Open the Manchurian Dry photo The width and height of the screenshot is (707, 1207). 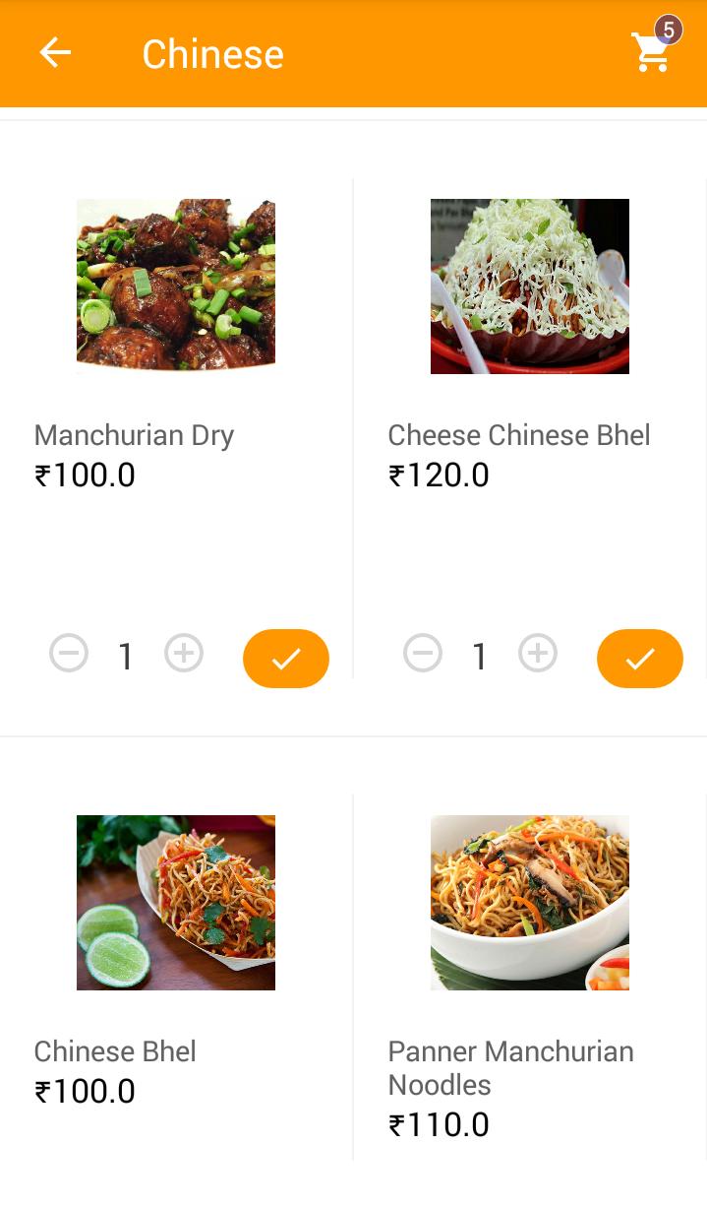coord(176,286)
